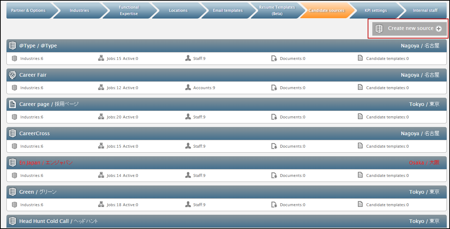Click the jobs hierarchy icon in @Type row
The width and height of the screenshot is (450, 229).
point(101,58)
